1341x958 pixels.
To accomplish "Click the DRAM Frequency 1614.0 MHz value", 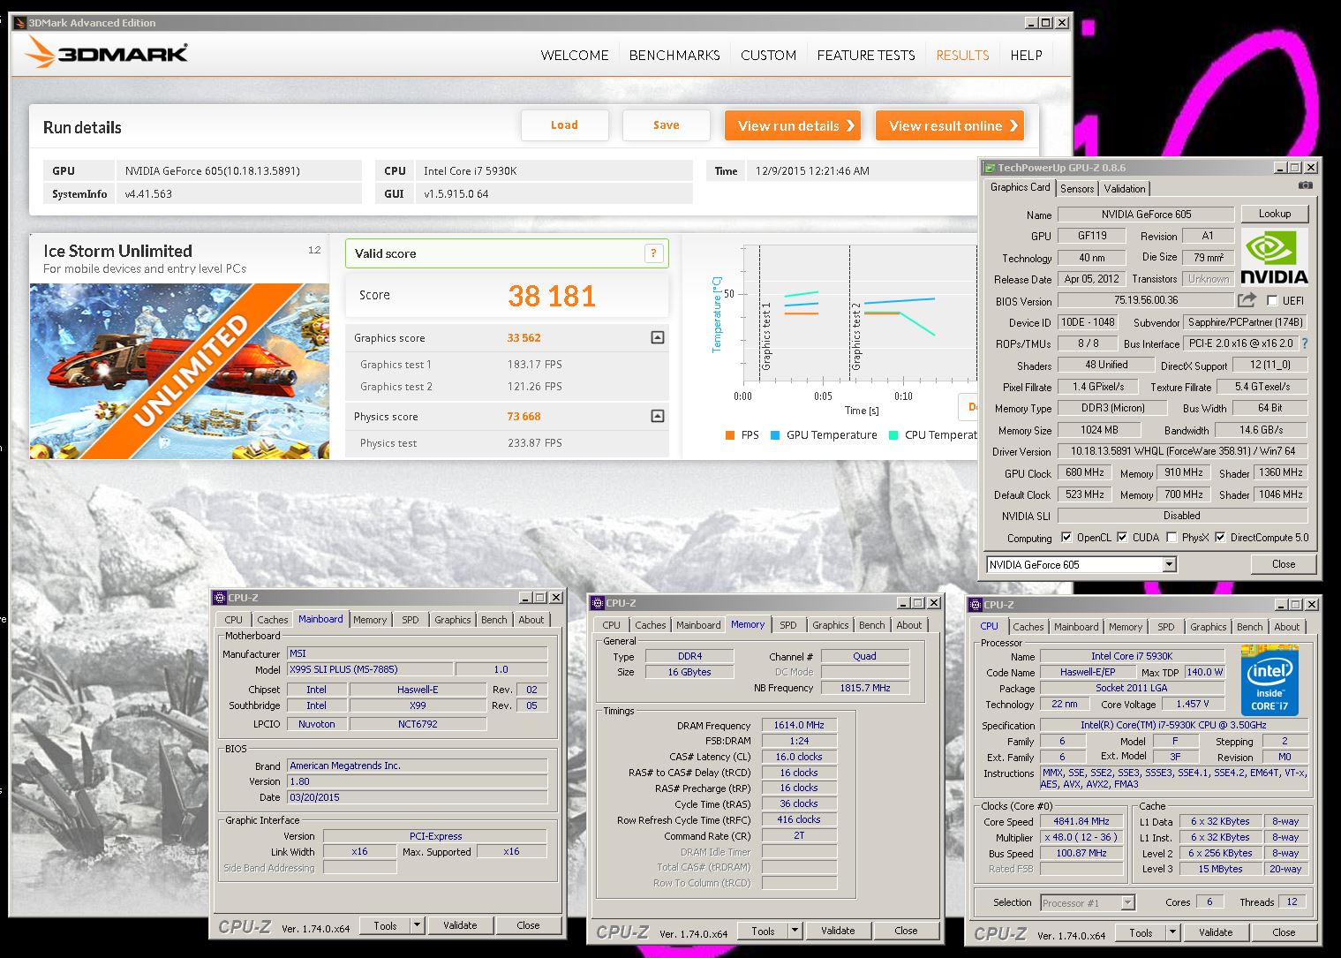I will click(x=799, y=725).
